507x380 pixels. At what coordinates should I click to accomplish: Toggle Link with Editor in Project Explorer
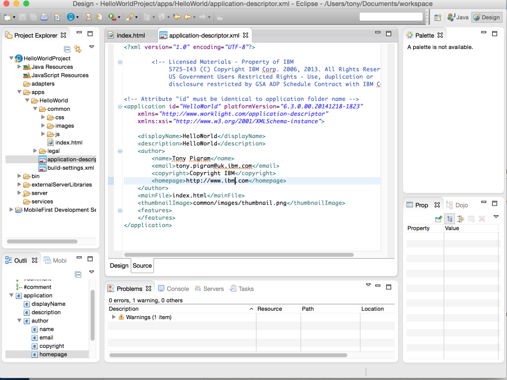[x=78, y=49]
